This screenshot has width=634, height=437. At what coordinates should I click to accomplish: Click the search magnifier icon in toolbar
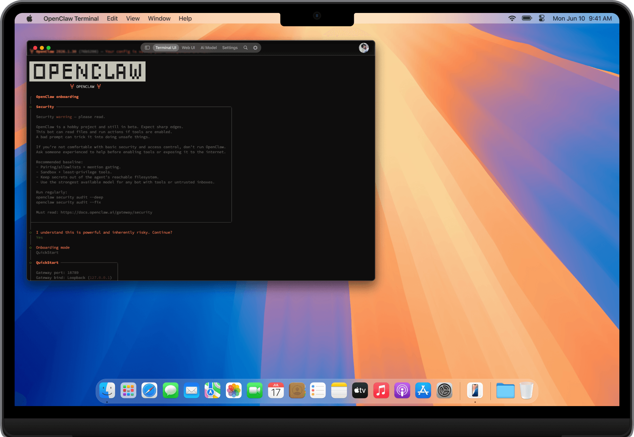tap(246, 48)
